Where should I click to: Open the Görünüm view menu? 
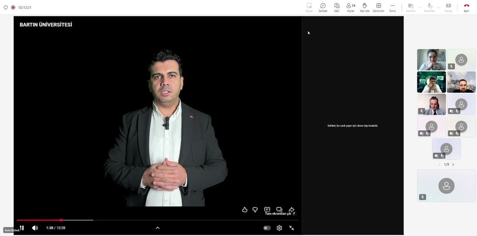click(378, 7)
